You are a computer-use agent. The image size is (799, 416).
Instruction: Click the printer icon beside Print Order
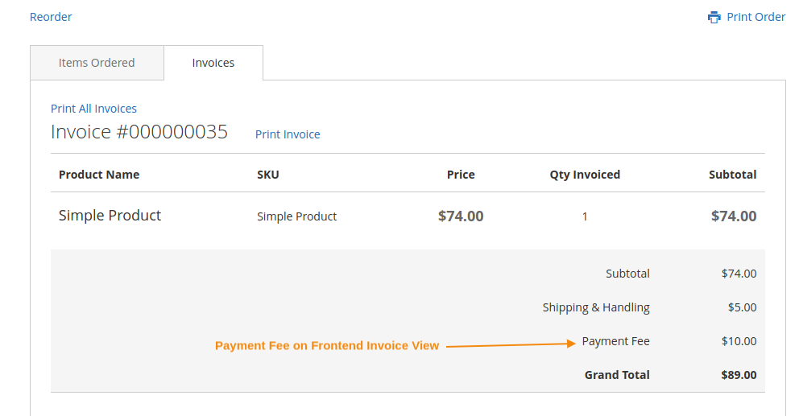coord(714,17)
